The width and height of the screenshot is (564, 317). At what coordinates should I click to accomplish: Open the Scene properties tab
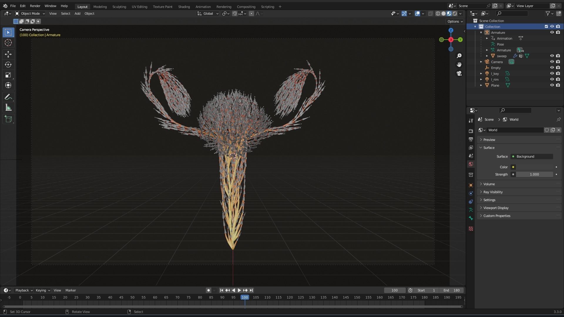[471, 156]
